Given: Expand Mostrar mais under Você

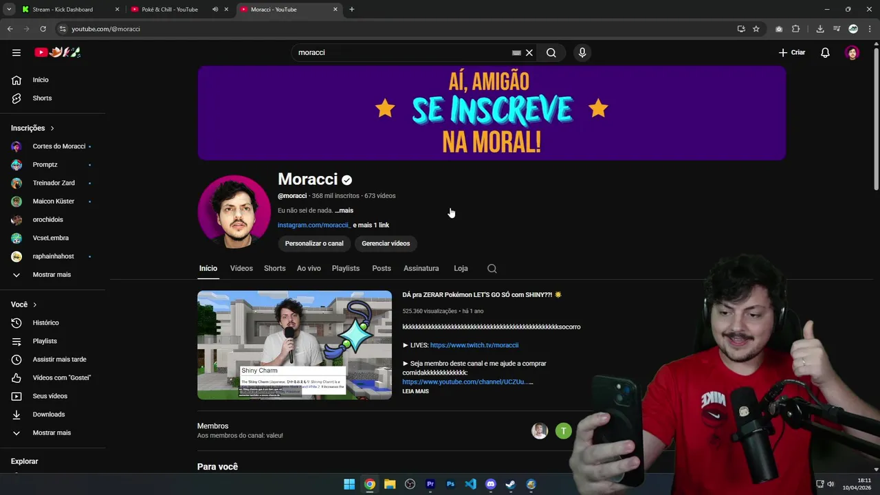Looking at the screenshot, I should tap(52, 432).
